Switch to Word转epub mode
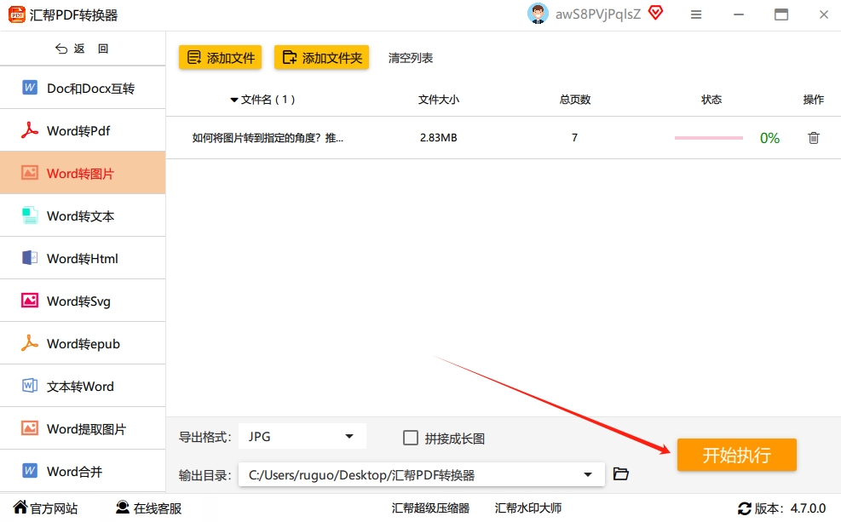 tap(83, 343)
